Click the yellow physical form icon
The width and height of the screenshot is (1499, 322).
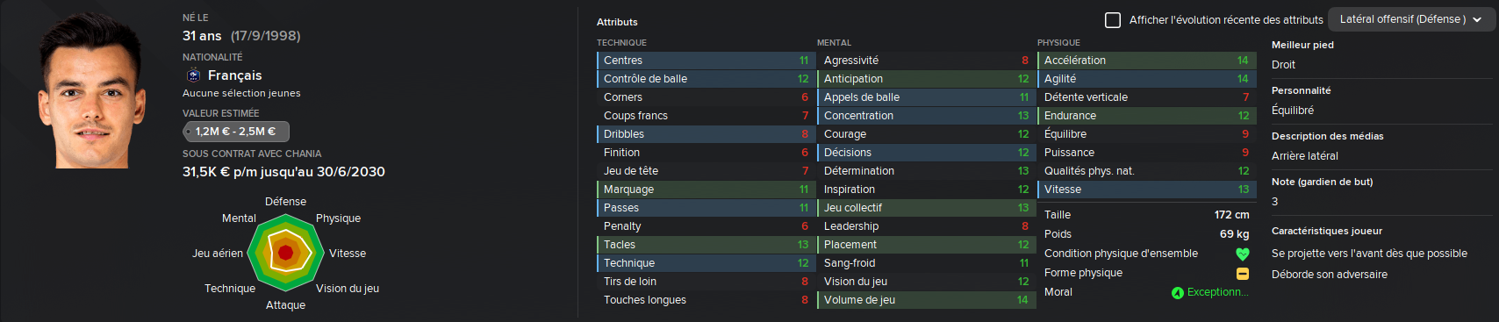pos(1242,273)
